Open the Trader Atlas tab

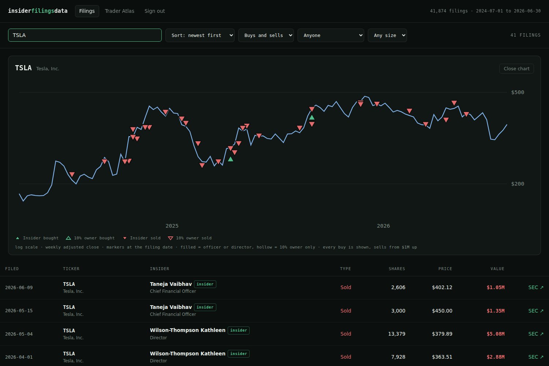[120, 11]
